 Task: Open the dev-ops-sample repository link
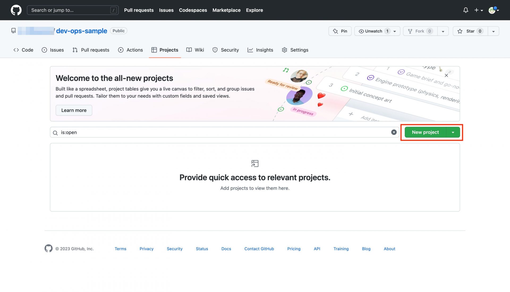[82, 31]
